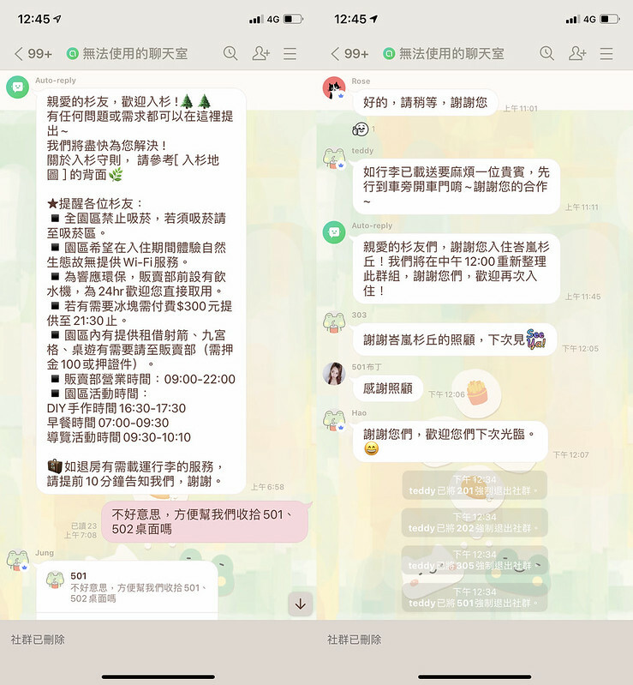Open hamburger menu in left chat header
The height and width of the screenshot is (685, 633).
(x=290, y=53)
